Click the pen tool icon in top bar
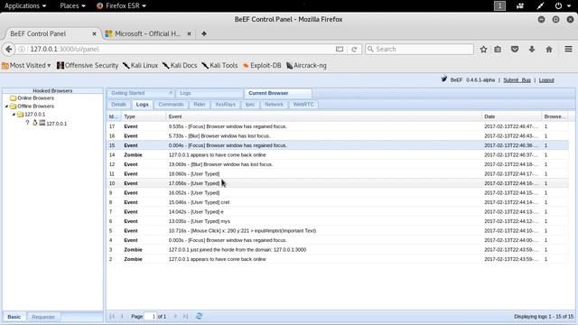Screen dimensions: 578x325 point(540,5)
